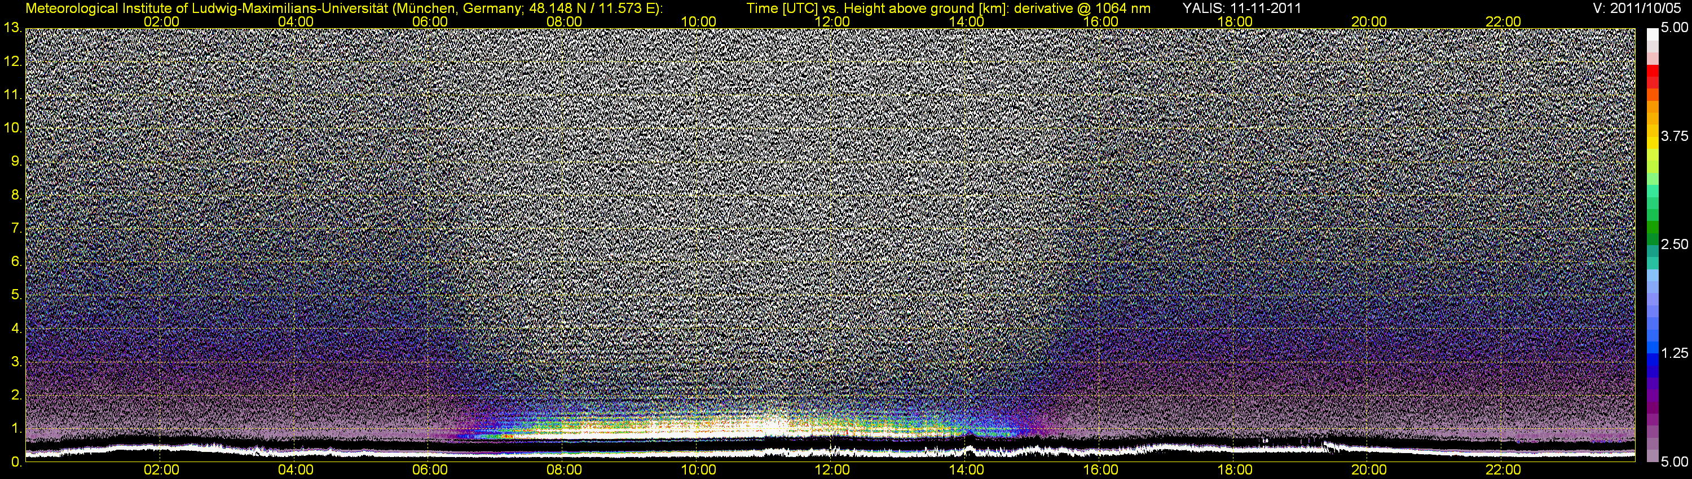The height and width of the screenshot is (479, 1692).
Task: Pick the green segment of the colorbar
Action: pyautogui.click(x=1652, y=228)
